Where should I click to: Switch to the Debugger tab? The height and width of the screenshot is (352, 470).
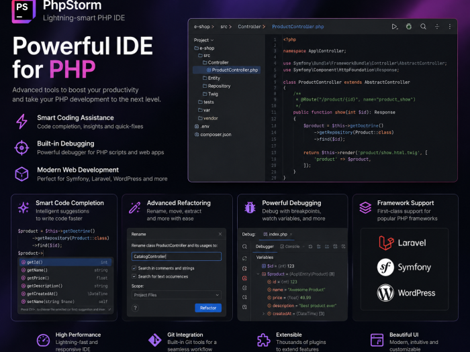(x=265, y=247)
